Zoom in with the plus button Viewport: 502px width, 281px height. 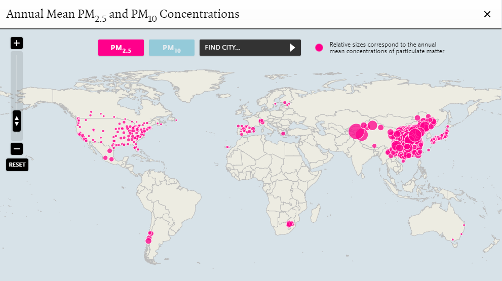click(x=17, y=43)
